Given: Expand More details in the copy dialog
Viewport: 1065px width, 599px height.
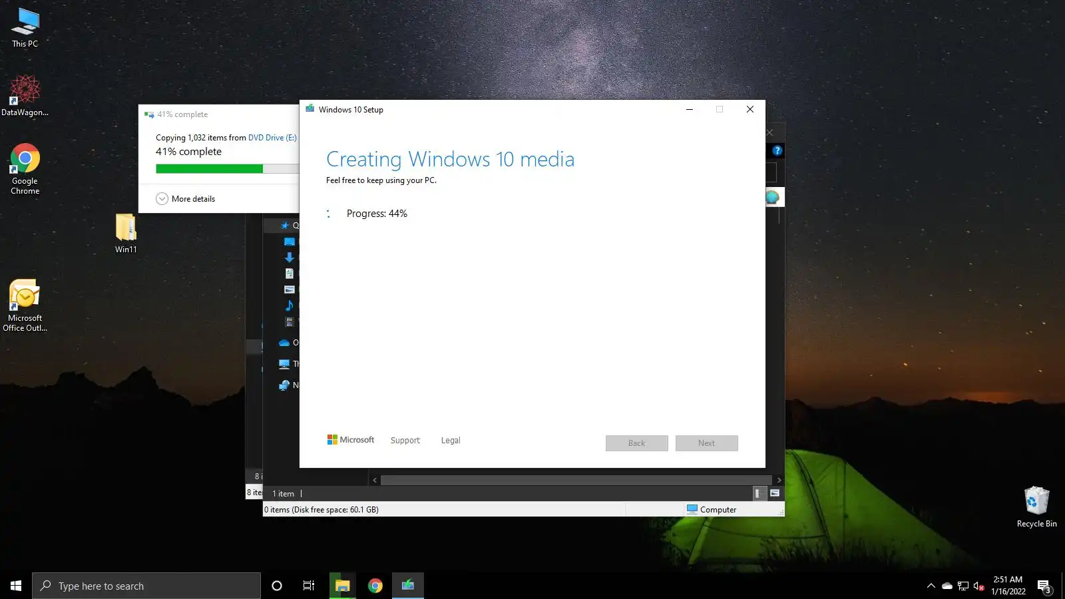Looking at the screenshot, I should [186, 198].
